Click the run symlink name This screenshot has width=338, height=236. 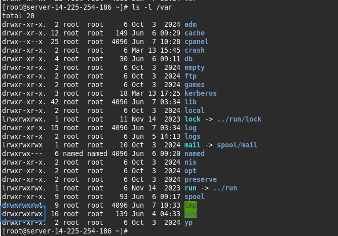(191, 188)
